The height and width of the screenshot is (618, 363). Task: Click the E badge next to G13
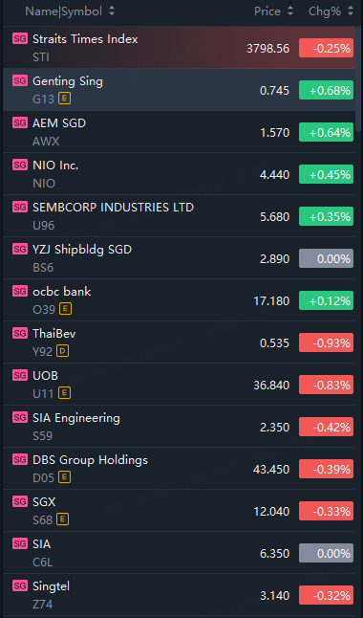coord(65,99)
